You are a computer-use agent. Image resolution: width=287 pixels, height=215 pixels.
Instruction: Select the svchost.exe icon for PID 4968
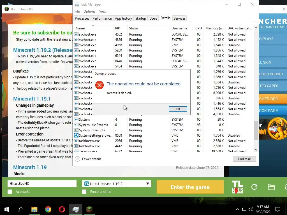76,45
